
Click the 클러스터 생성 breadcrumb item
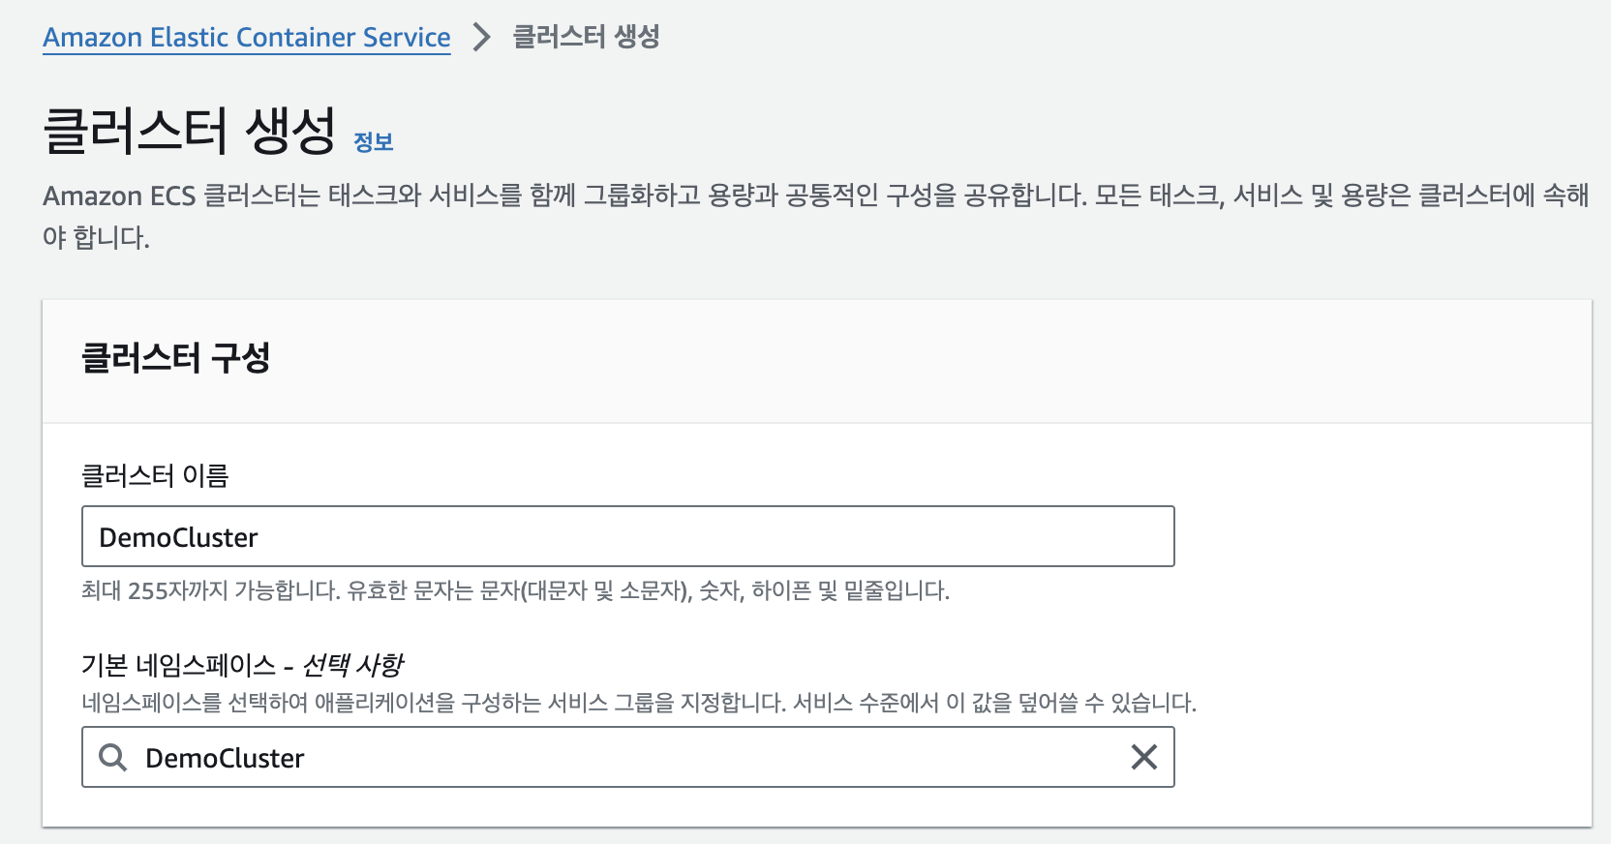click(586, 38)
